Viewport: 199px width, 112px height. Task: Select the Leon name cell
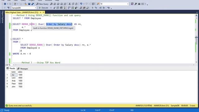[x=14, y=78]
